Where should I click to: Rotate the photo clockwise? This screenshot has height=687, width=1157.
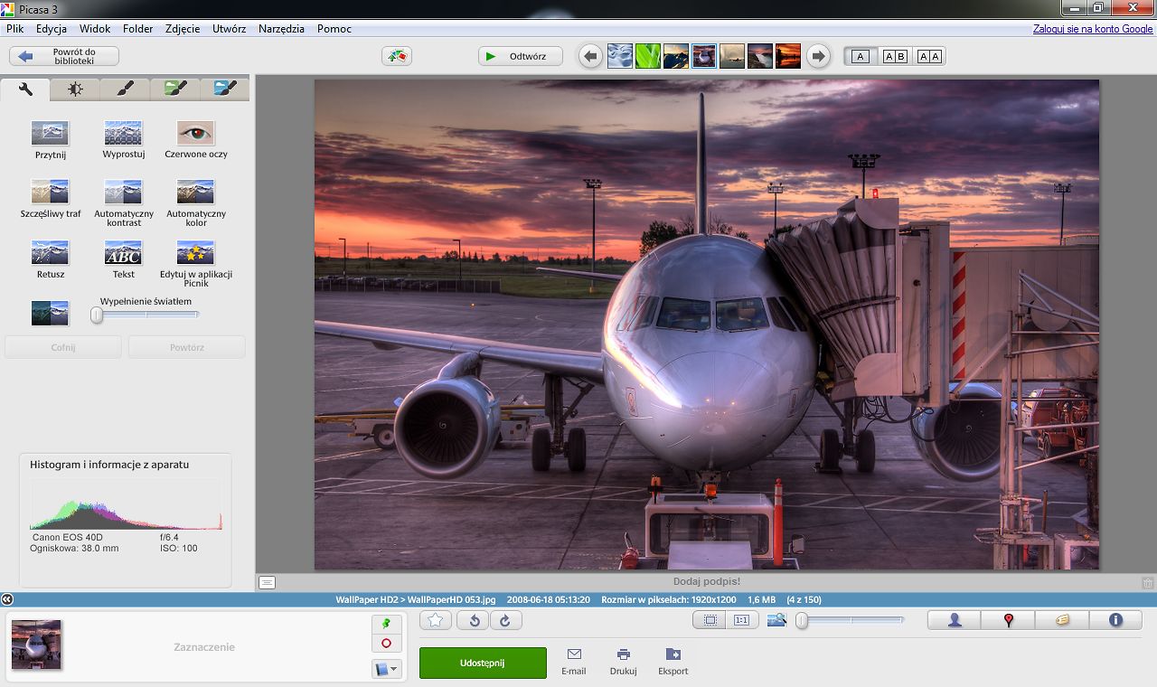[505, 620]
